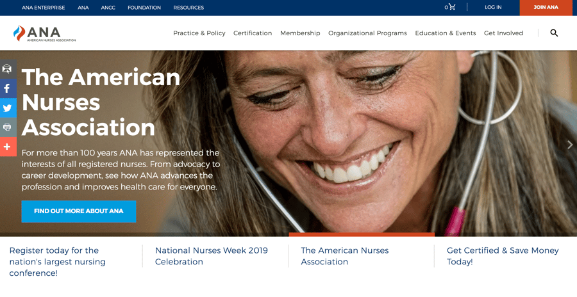Share page via Facebook icon

click(x=7, y=88)
